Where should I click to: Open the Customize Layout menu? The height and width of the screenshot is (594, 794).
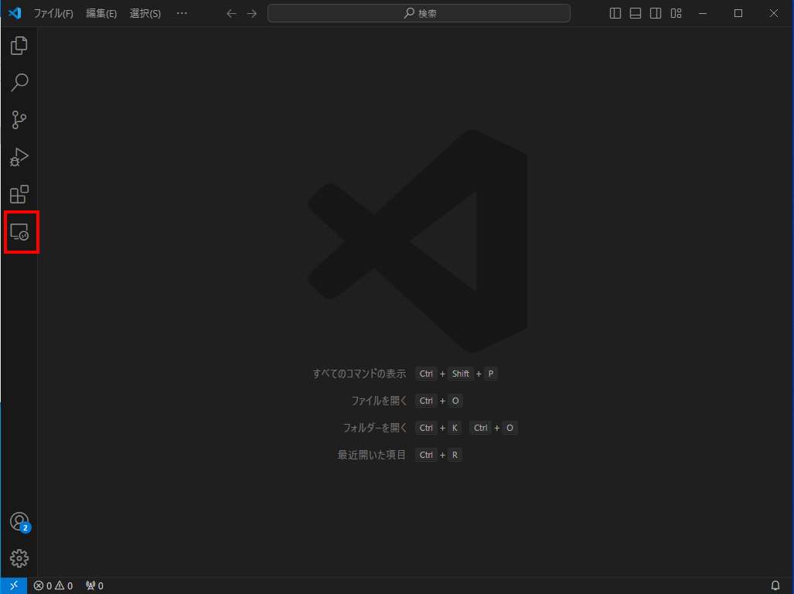point(676,13)
